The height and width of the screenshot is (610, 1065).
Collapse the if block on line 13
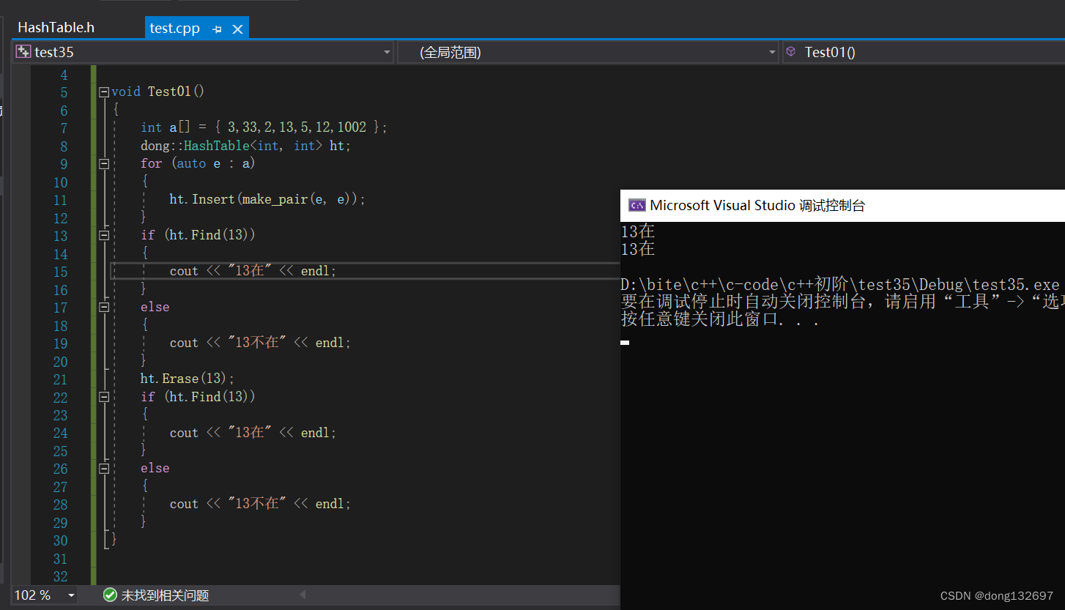[104, 236]
